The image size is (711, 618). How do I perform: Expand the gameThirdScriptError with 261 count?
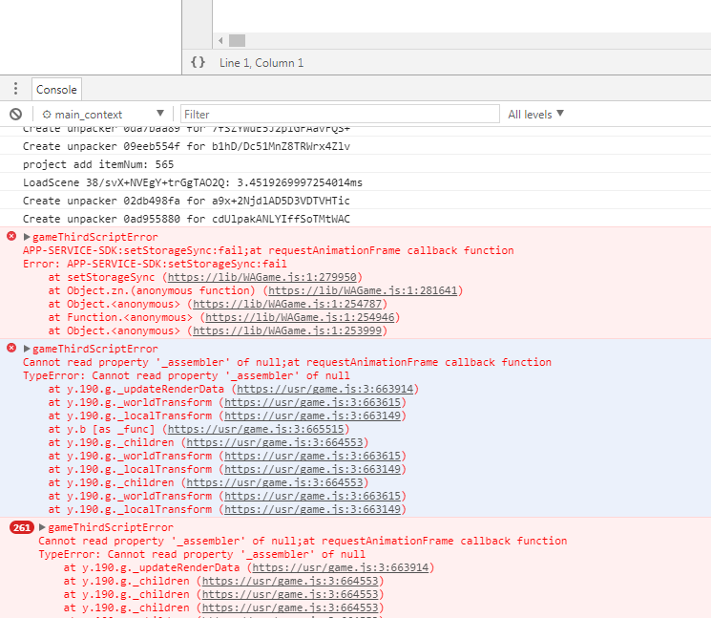click(42, 527)
